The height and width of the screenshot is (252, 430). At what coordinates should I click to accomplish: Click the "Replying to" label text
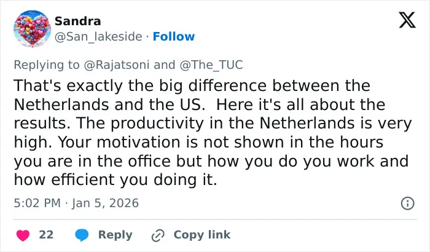coord(47,65)
